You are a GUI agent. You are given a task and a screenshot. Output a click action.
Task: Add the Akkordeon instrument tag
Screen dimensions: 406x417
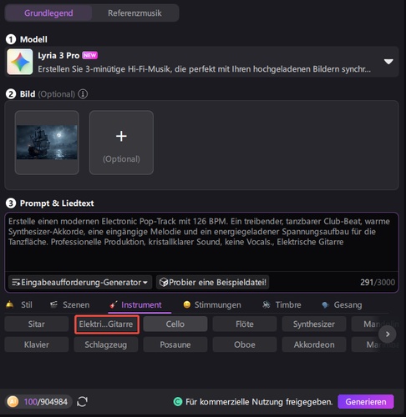314,344
